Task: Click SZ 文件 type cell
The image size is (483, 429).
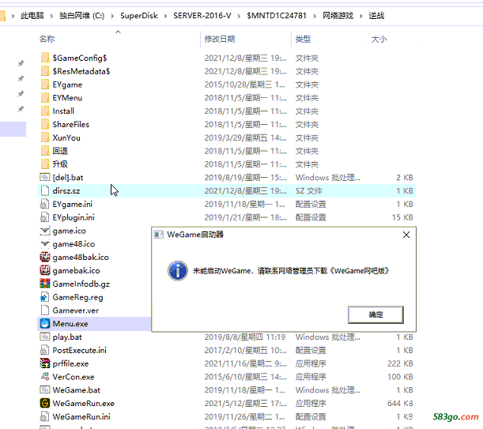Action: pos(309,191)
